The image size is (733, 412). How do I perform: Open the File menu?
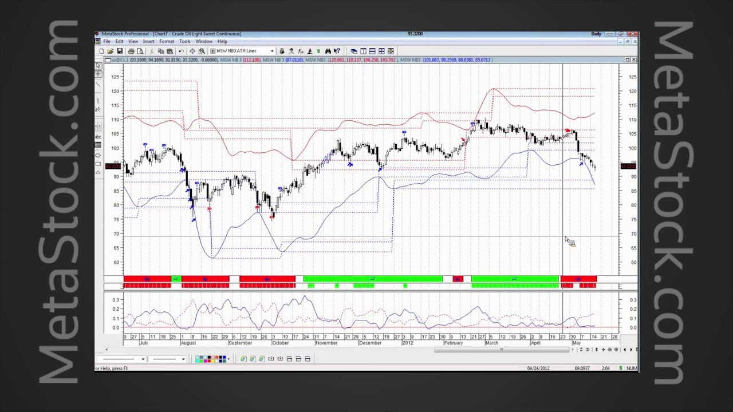[x=107, y=41]
